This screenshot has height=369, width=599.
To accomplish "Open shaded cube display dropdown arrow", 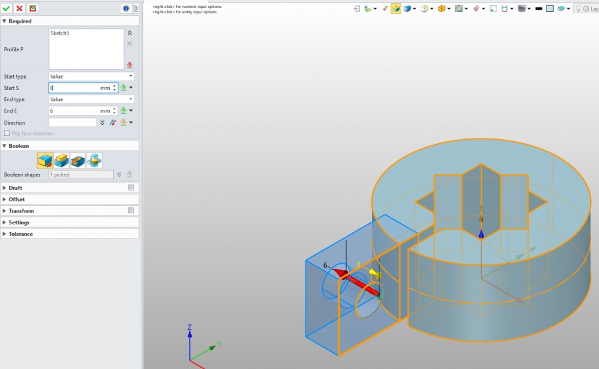I will click(415, 9).
